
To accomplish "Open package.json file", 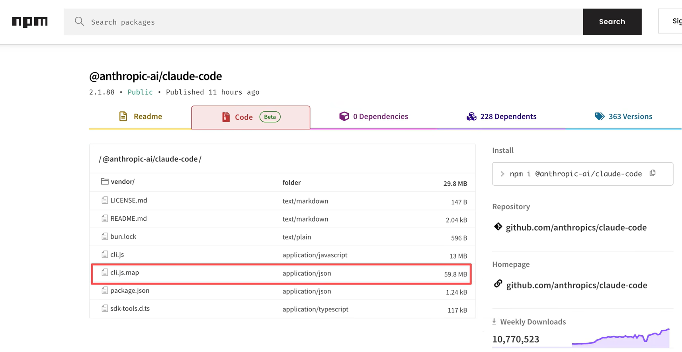I will 130,291.
